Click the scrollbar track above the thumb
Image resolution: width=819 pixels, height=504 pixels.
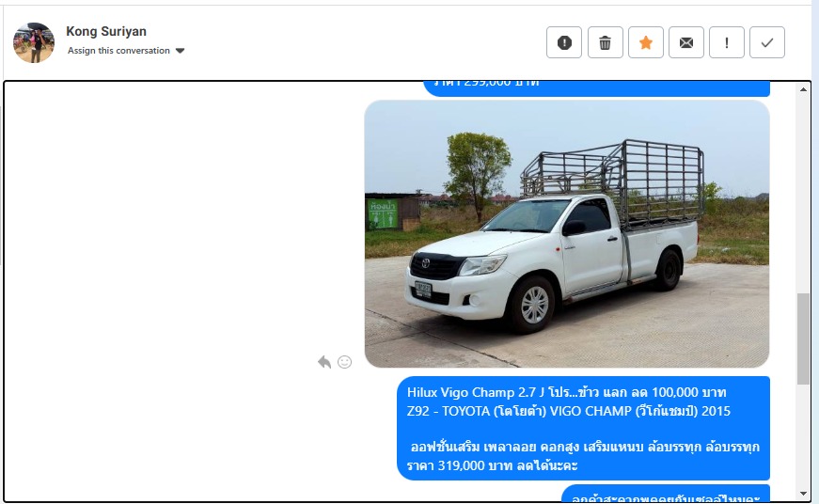[803, 188]
